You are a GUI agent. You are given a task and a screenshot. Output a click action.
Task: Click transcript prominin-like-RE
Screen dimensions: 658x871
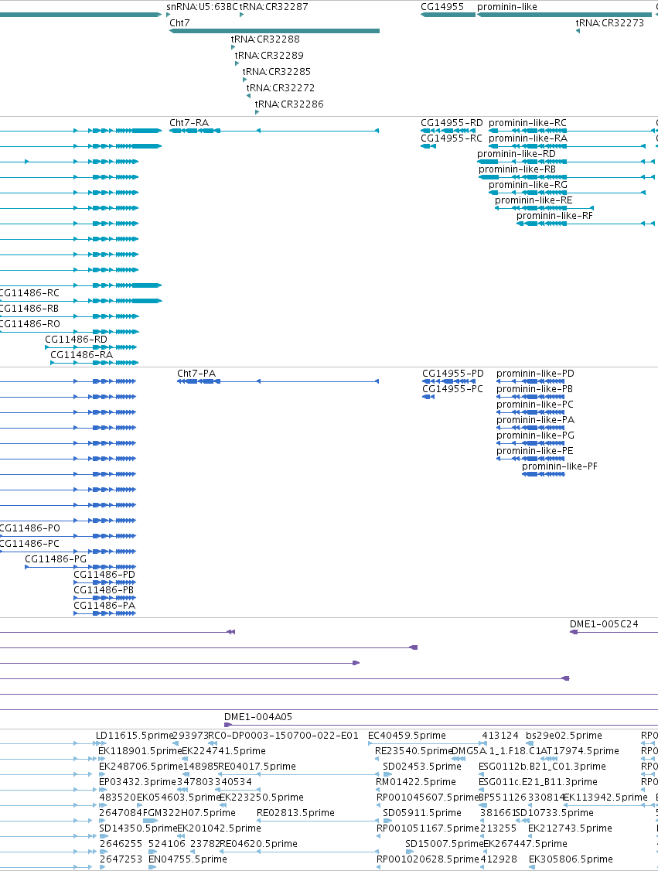click(534, 200)
